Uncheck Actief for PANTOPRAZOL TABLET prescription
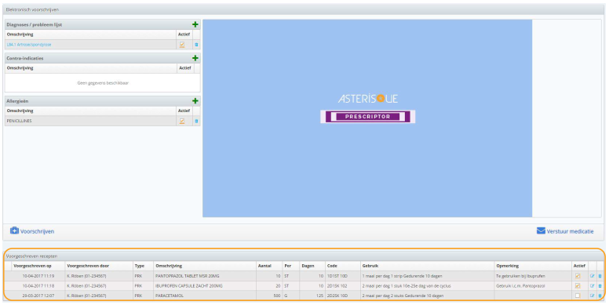 (x=578, y=276)
